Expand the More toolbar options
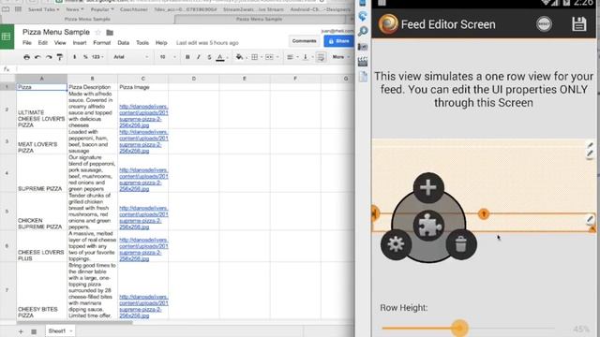Image resolution: width=600 pixels, height=337 pixels. 340,57
